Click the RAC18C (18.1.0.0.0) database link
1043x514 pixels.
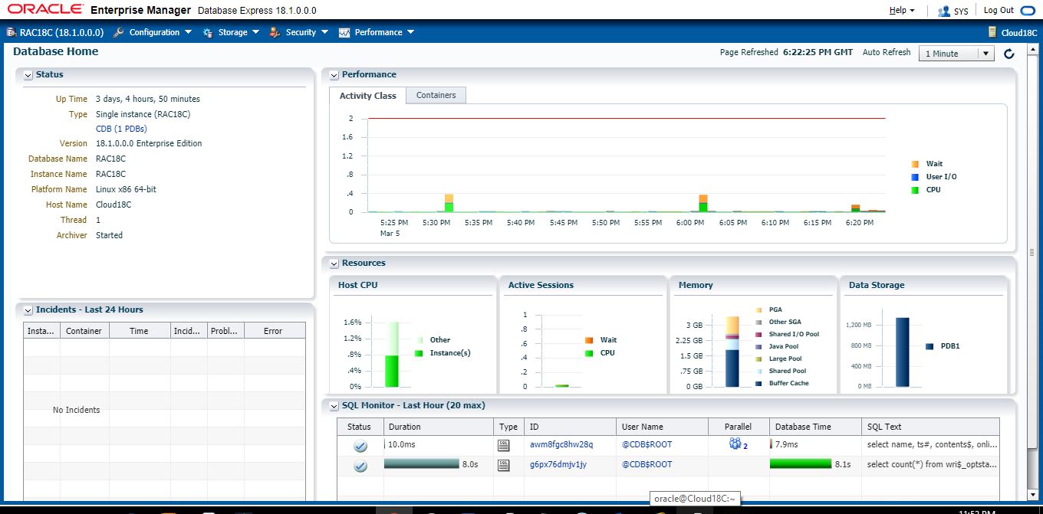pyautogui.click(x=61, y=32)
